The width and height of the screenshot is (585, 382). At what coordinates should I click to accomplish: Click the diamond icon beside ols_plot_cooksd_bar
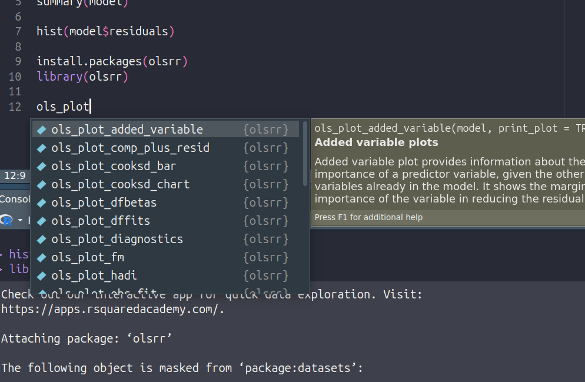(x=42, y=166)
